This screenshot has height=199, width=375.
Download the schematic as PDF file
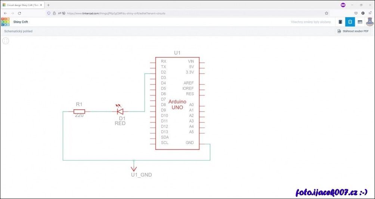[353, 31]
